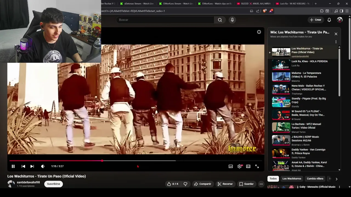Open a new browser tab

(x=316, y=4)
